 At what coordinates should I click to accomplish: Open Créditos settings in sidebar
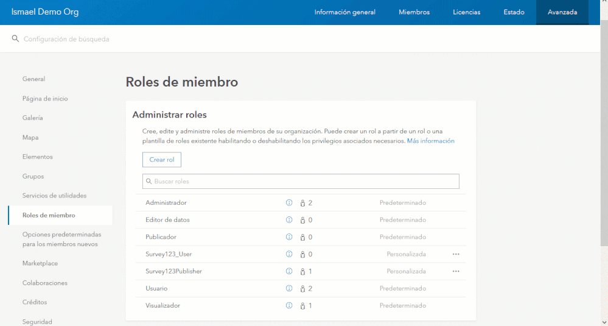[x=35, y=302]
